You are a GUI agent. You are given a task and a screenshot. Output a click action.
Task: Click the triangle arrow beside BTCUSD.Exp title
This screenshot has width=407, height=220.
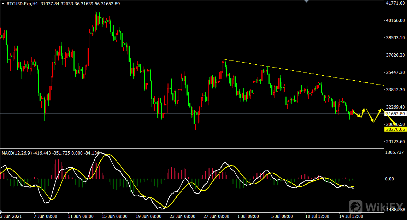pos(3,4)
